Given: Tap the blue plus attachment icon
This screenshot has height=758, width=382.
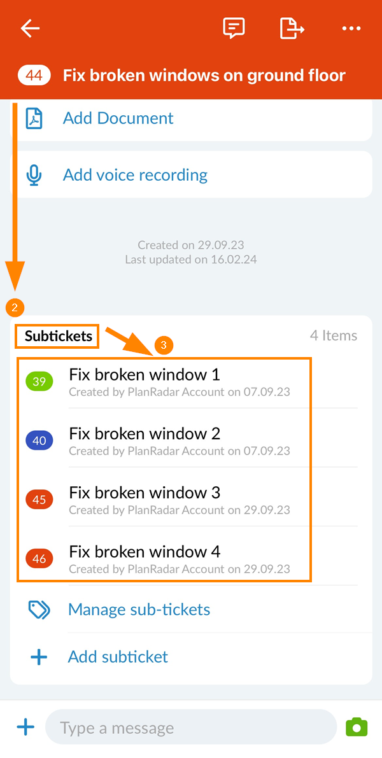Looking at the screenshot, I should [x=25, y=727].
